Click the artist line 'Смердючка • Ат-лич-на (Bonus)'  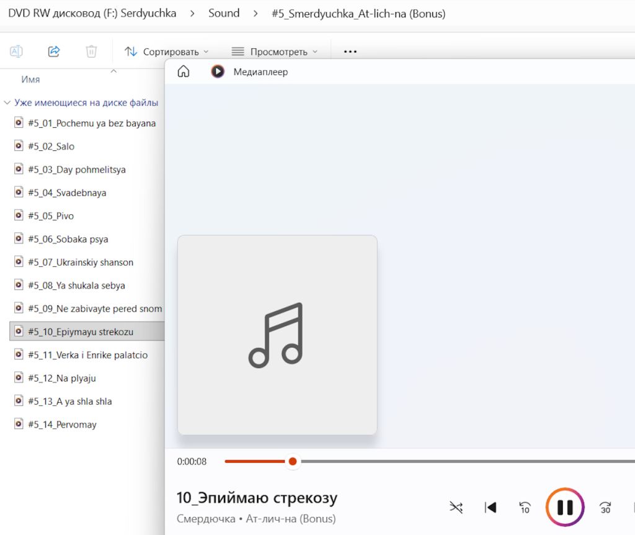pyautogui.click(x=256, y=519)
